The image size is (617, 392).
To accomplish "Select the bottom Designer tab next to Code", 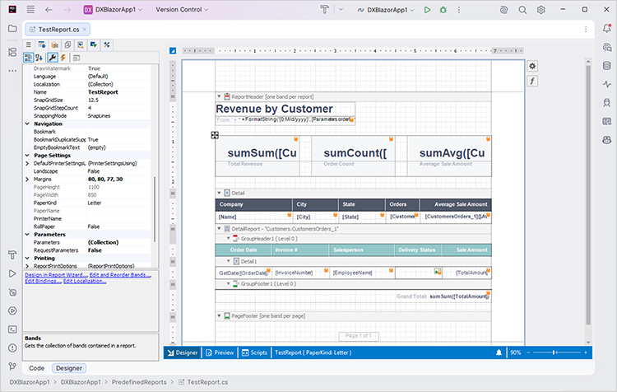I will (x=69, y=368).
